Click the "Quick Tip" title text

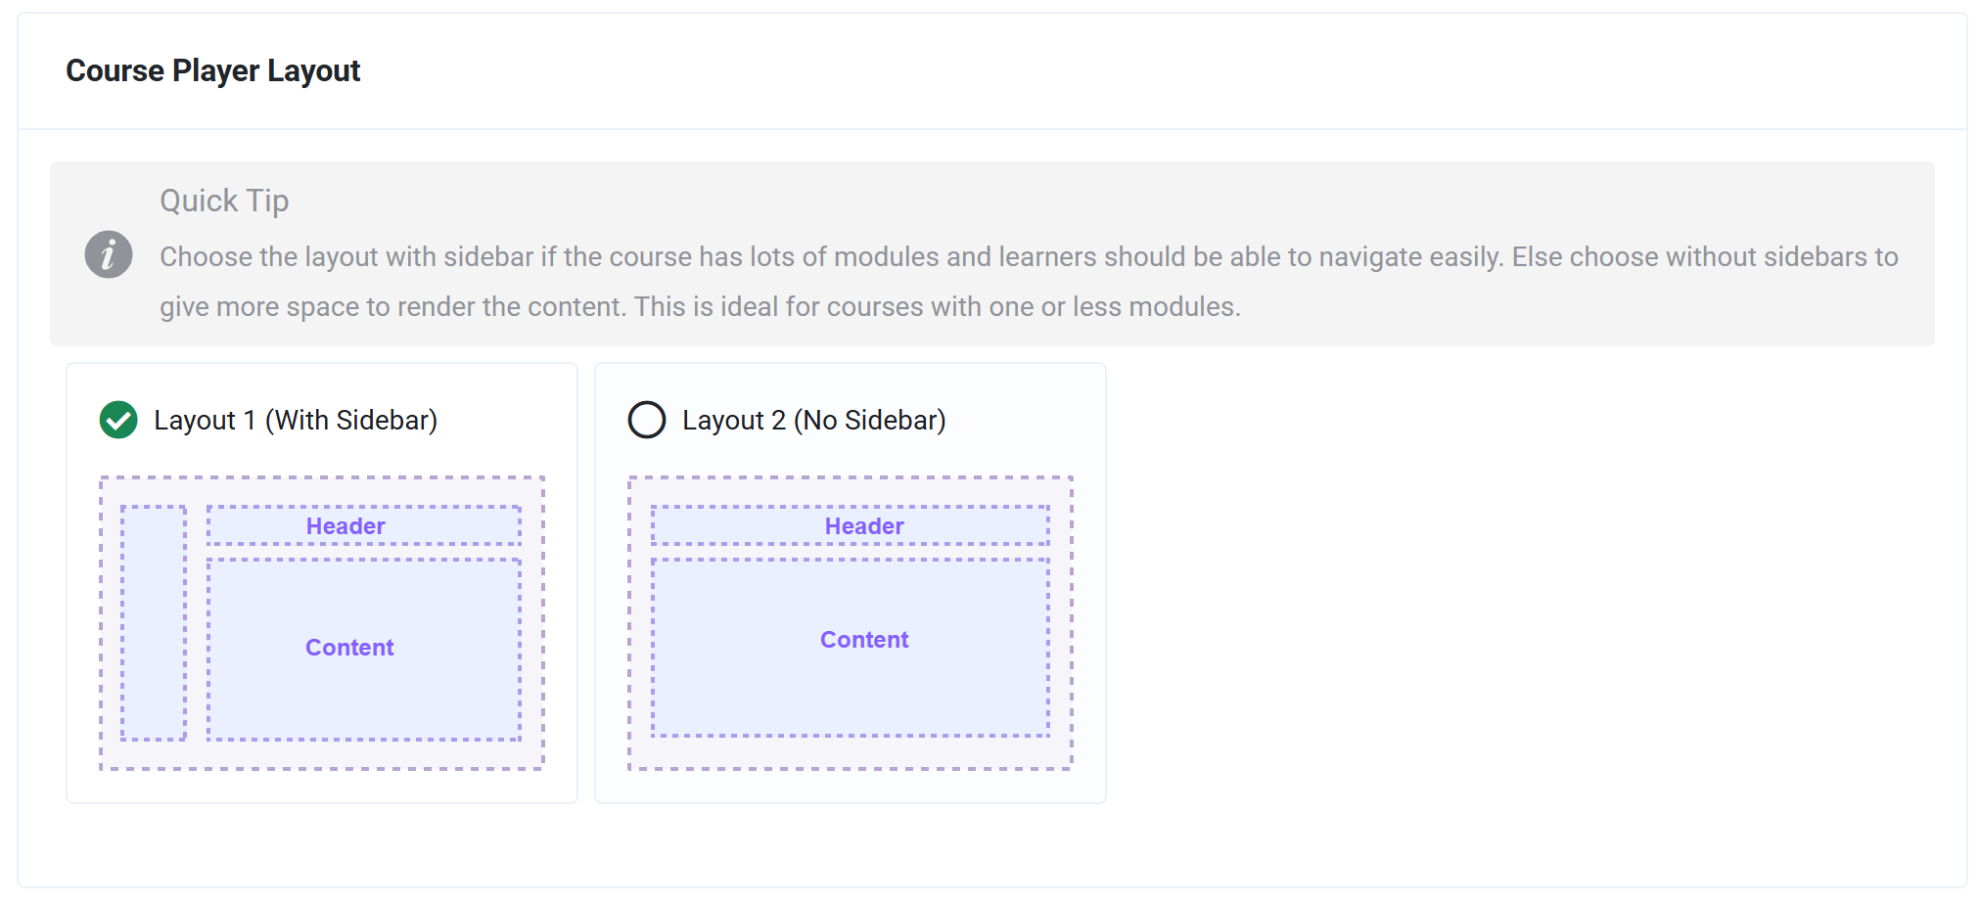point(224,201)
